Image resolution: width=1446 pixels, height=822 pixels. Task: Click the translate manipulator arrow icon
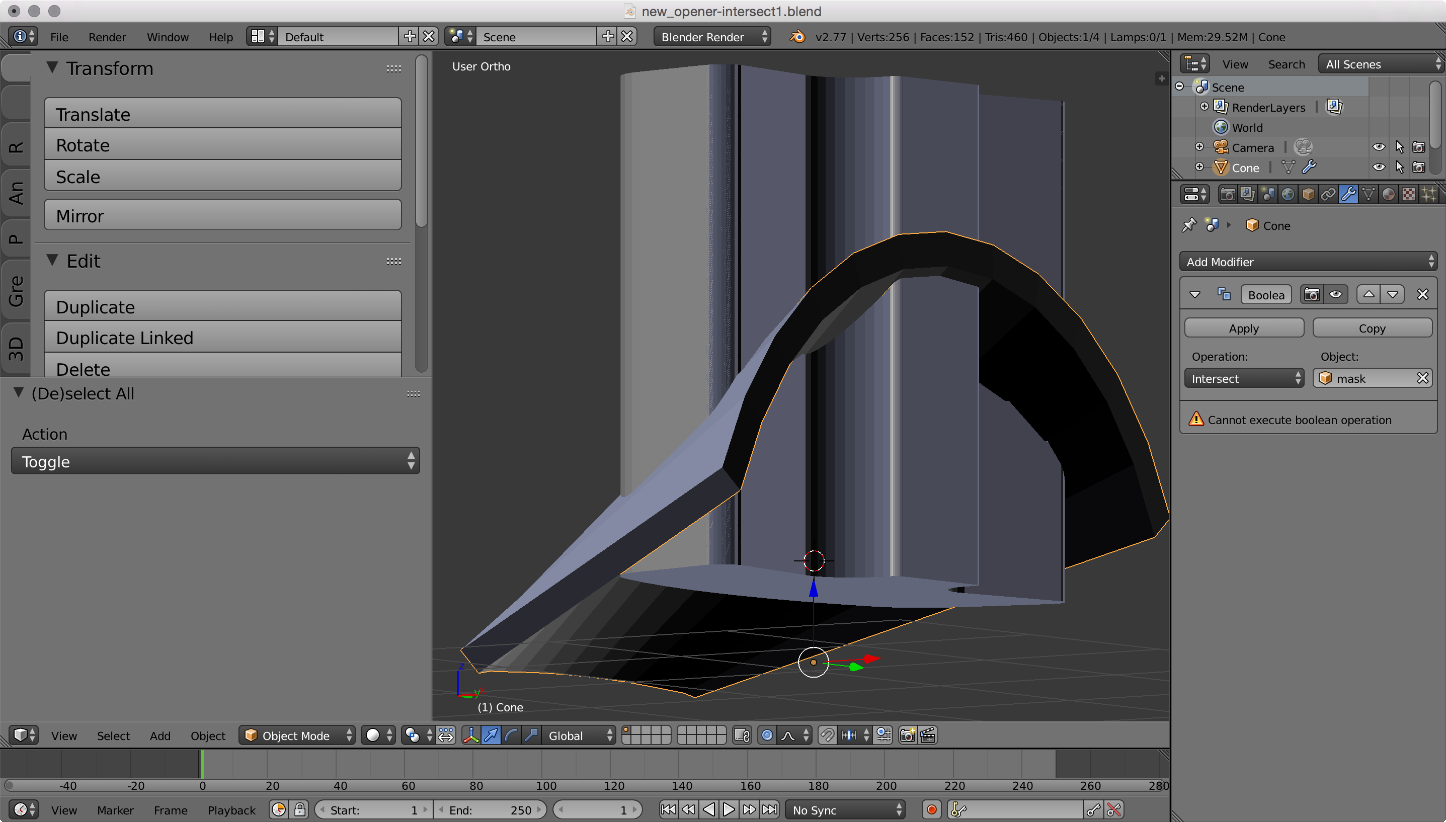tap(491, 735)
